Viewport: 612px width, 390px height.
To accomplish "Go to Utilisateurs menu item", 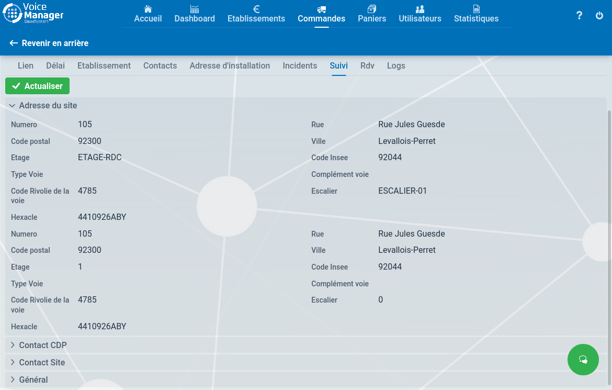I will (420, 18).
